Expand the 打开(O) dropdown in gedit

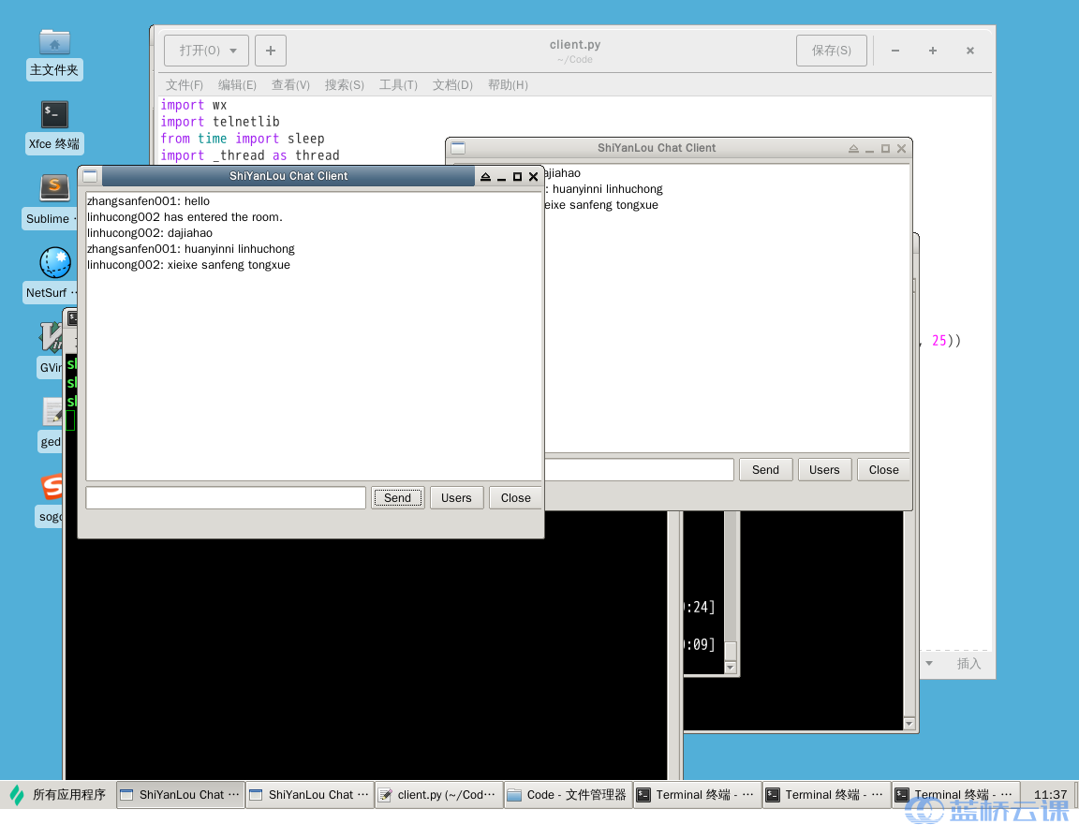pos(206,51)
